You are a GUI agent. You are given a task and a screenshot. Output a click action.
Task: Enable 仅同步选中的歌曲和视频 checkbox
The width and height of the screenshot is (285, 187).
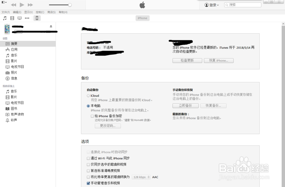[x=88, y=165]
